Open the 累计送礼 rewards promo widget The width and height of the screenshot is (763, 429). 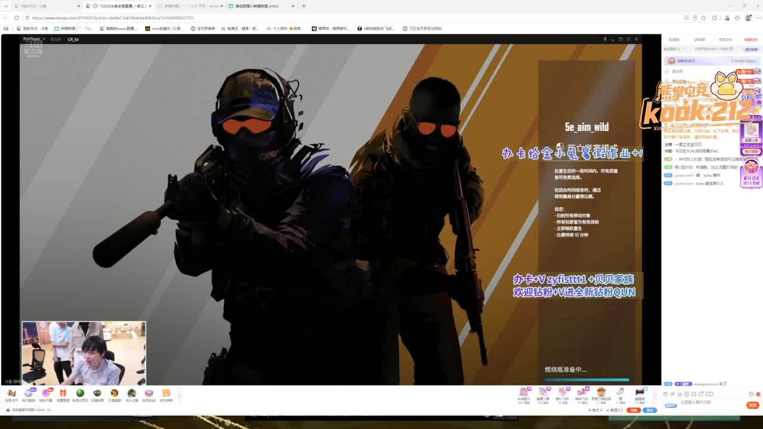click(x=751, y=173)
